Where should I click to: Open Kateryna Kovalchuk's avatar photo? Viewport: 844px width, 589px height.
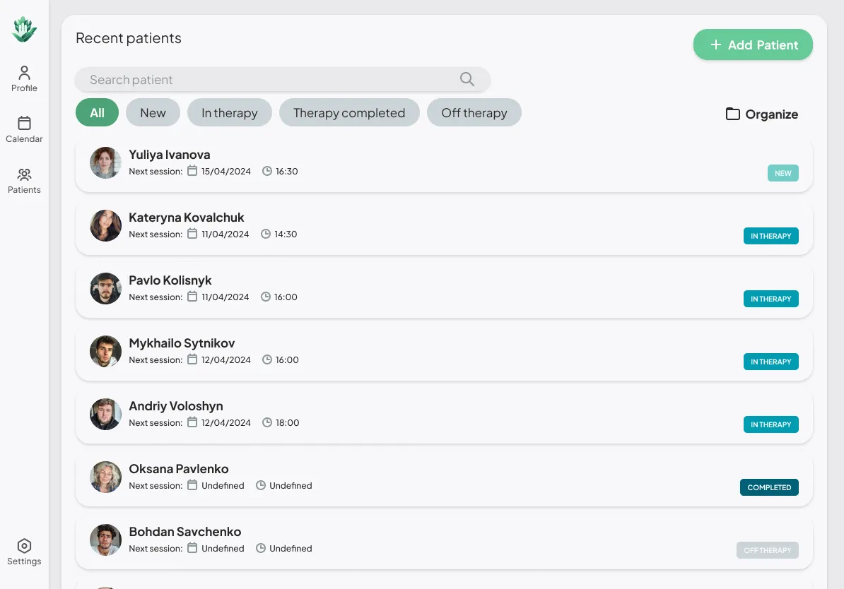click(105, 225)
